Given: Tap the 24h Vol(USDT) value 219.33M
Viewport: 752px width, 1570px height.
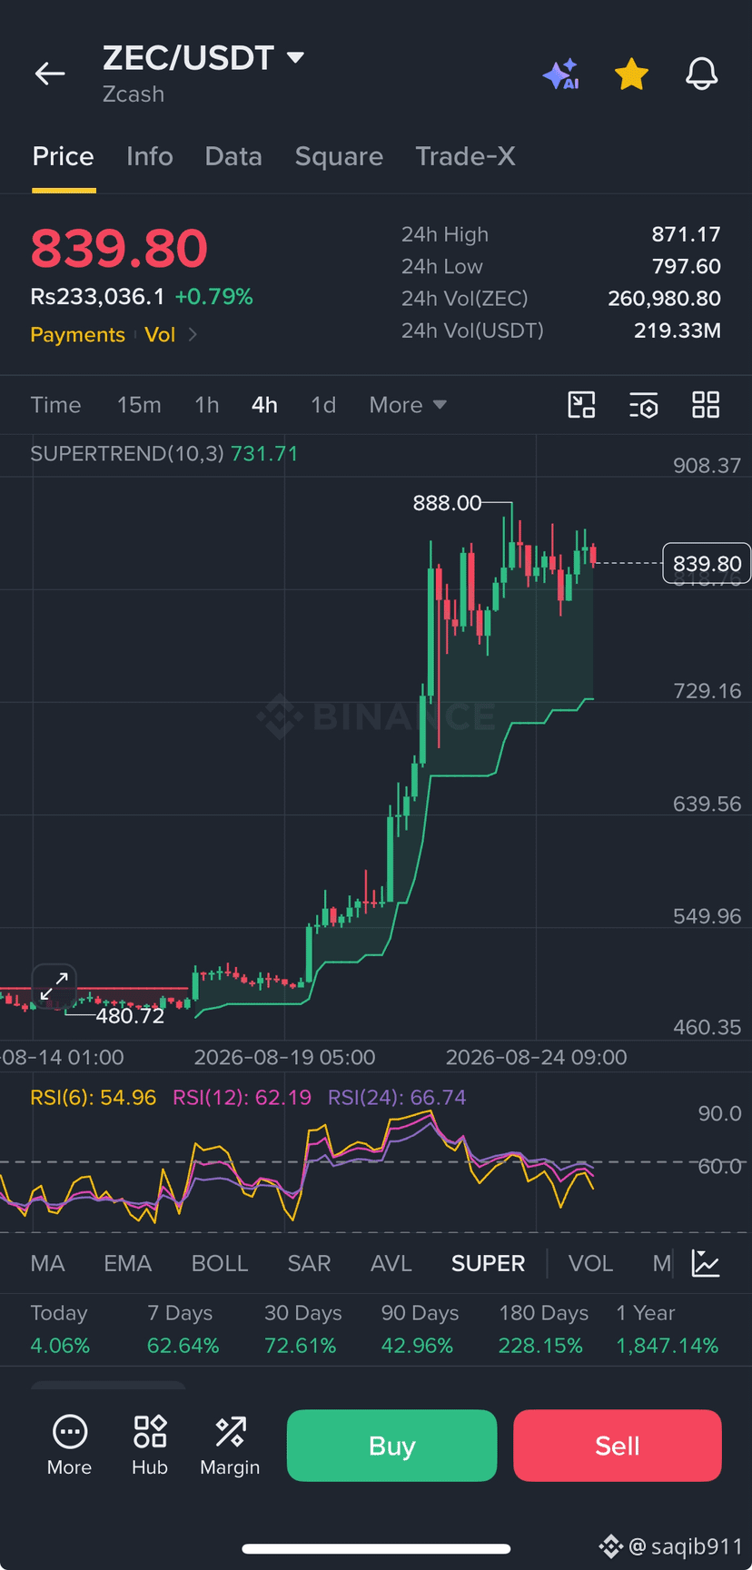Looking at the screenshot, I should (677, 331).
